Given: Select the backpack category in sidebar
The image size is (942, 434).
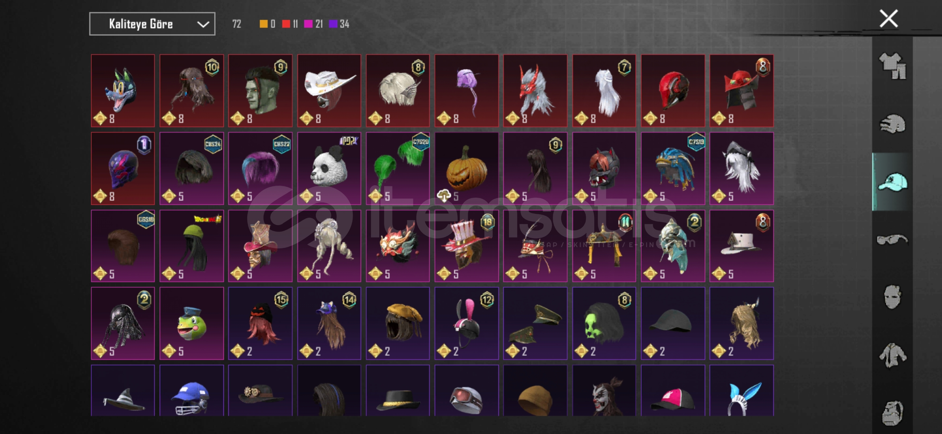Looking at the screenshot, I should [x=892, y=413].
